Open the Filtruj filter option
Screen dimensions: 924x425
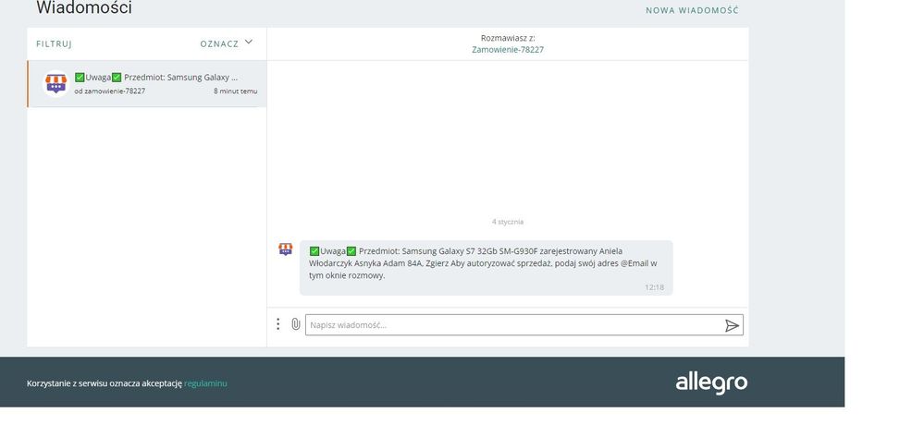click(55, 44)
